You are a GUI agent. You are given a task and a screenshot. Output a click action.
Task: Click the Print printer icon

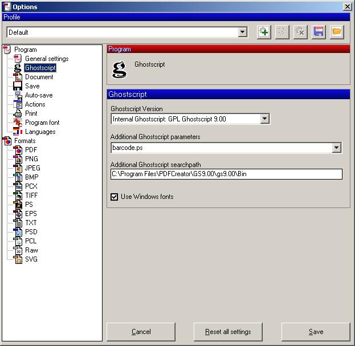[x=18, y=113]
